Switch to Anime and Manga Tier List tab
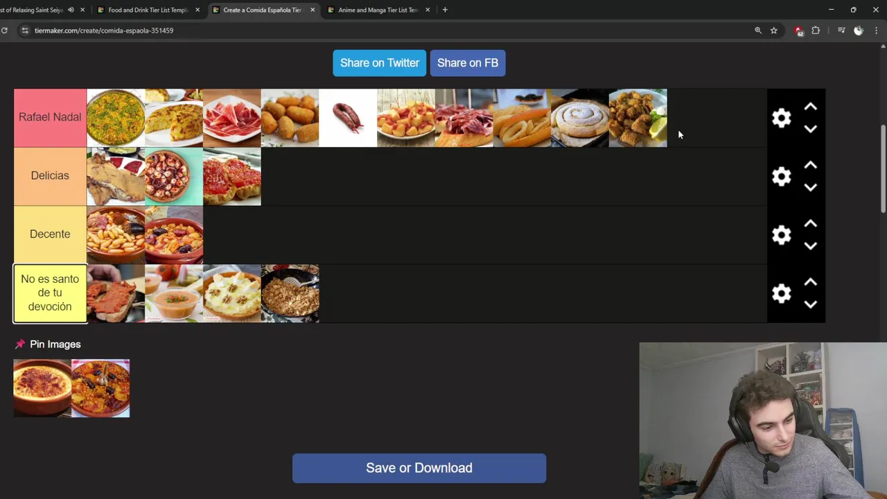Viewport: 887px width, 499px height. [378, 10]
